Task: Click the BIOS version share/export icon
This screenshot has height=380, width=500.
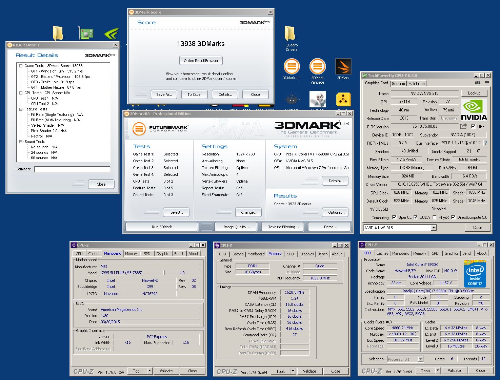Action: (463, 126)
